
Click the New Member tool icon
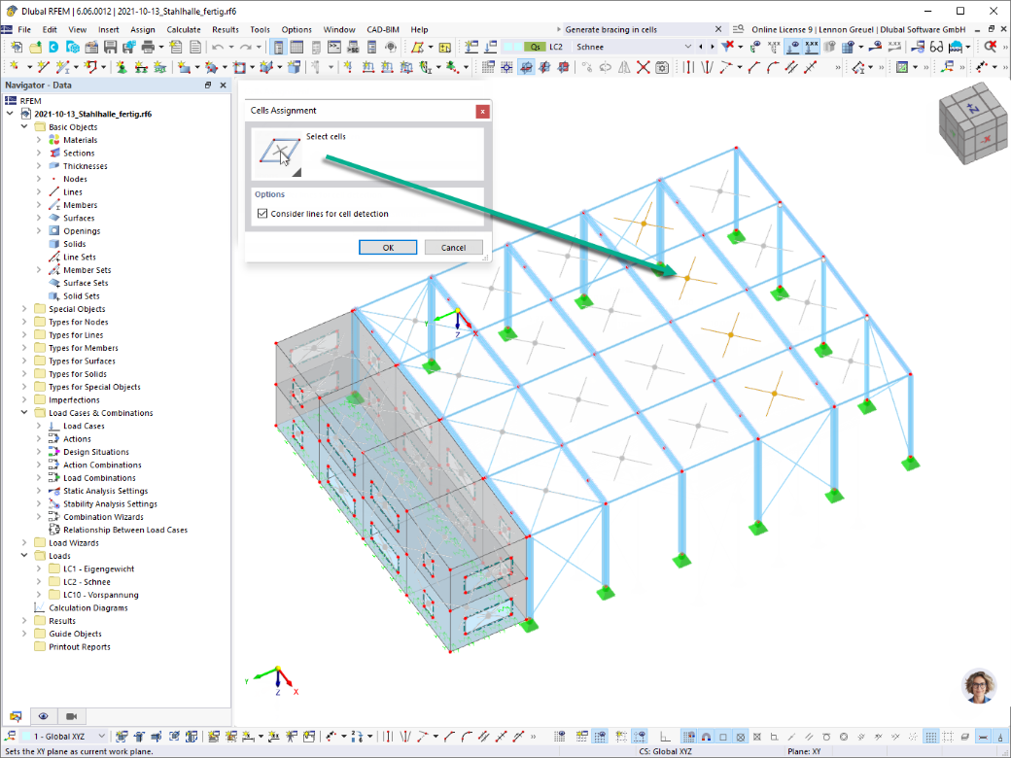pyautogui.click(x=63, y=67)
